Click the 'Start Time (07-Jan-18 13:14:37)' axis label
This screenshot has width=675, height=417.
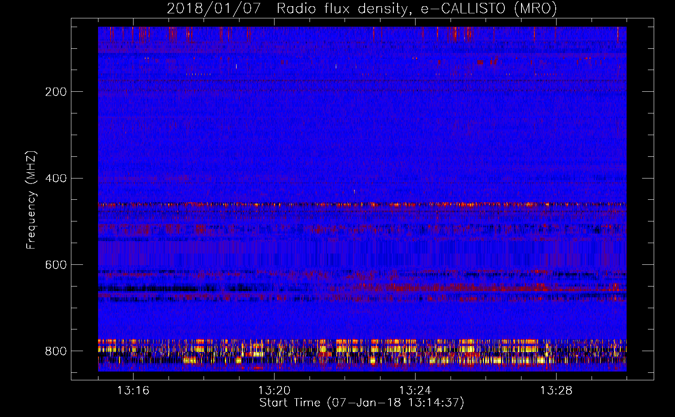(x=362, y=403)
